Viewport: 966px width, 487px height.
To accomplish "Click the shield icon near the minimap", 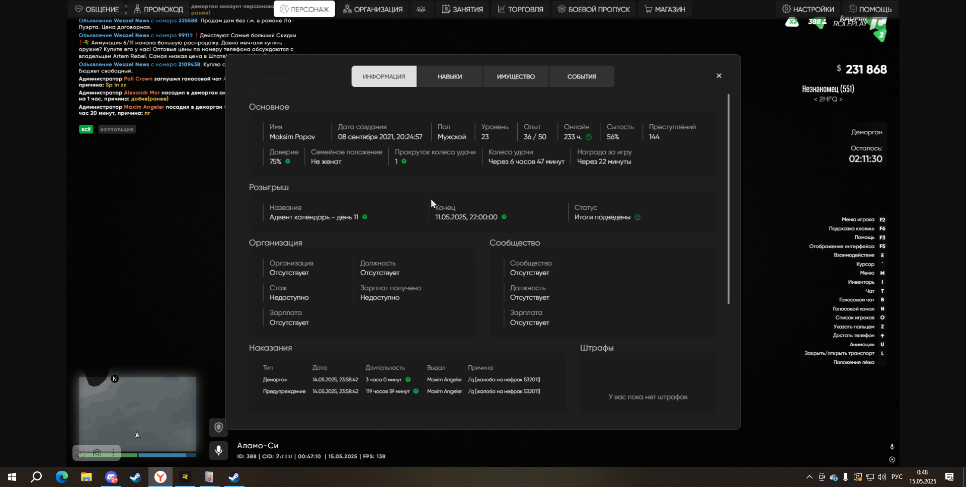I will pyautogui.click(x=218, y=427).
